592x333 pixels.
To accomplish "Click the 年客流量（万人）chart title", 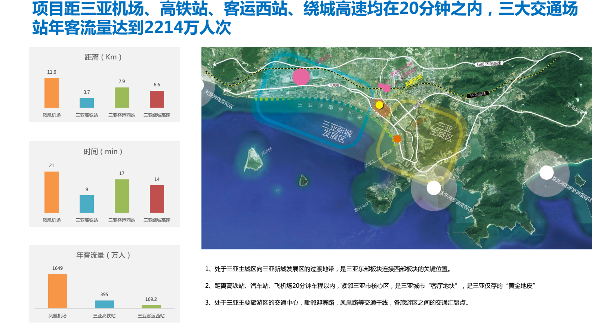I will 104,255.
